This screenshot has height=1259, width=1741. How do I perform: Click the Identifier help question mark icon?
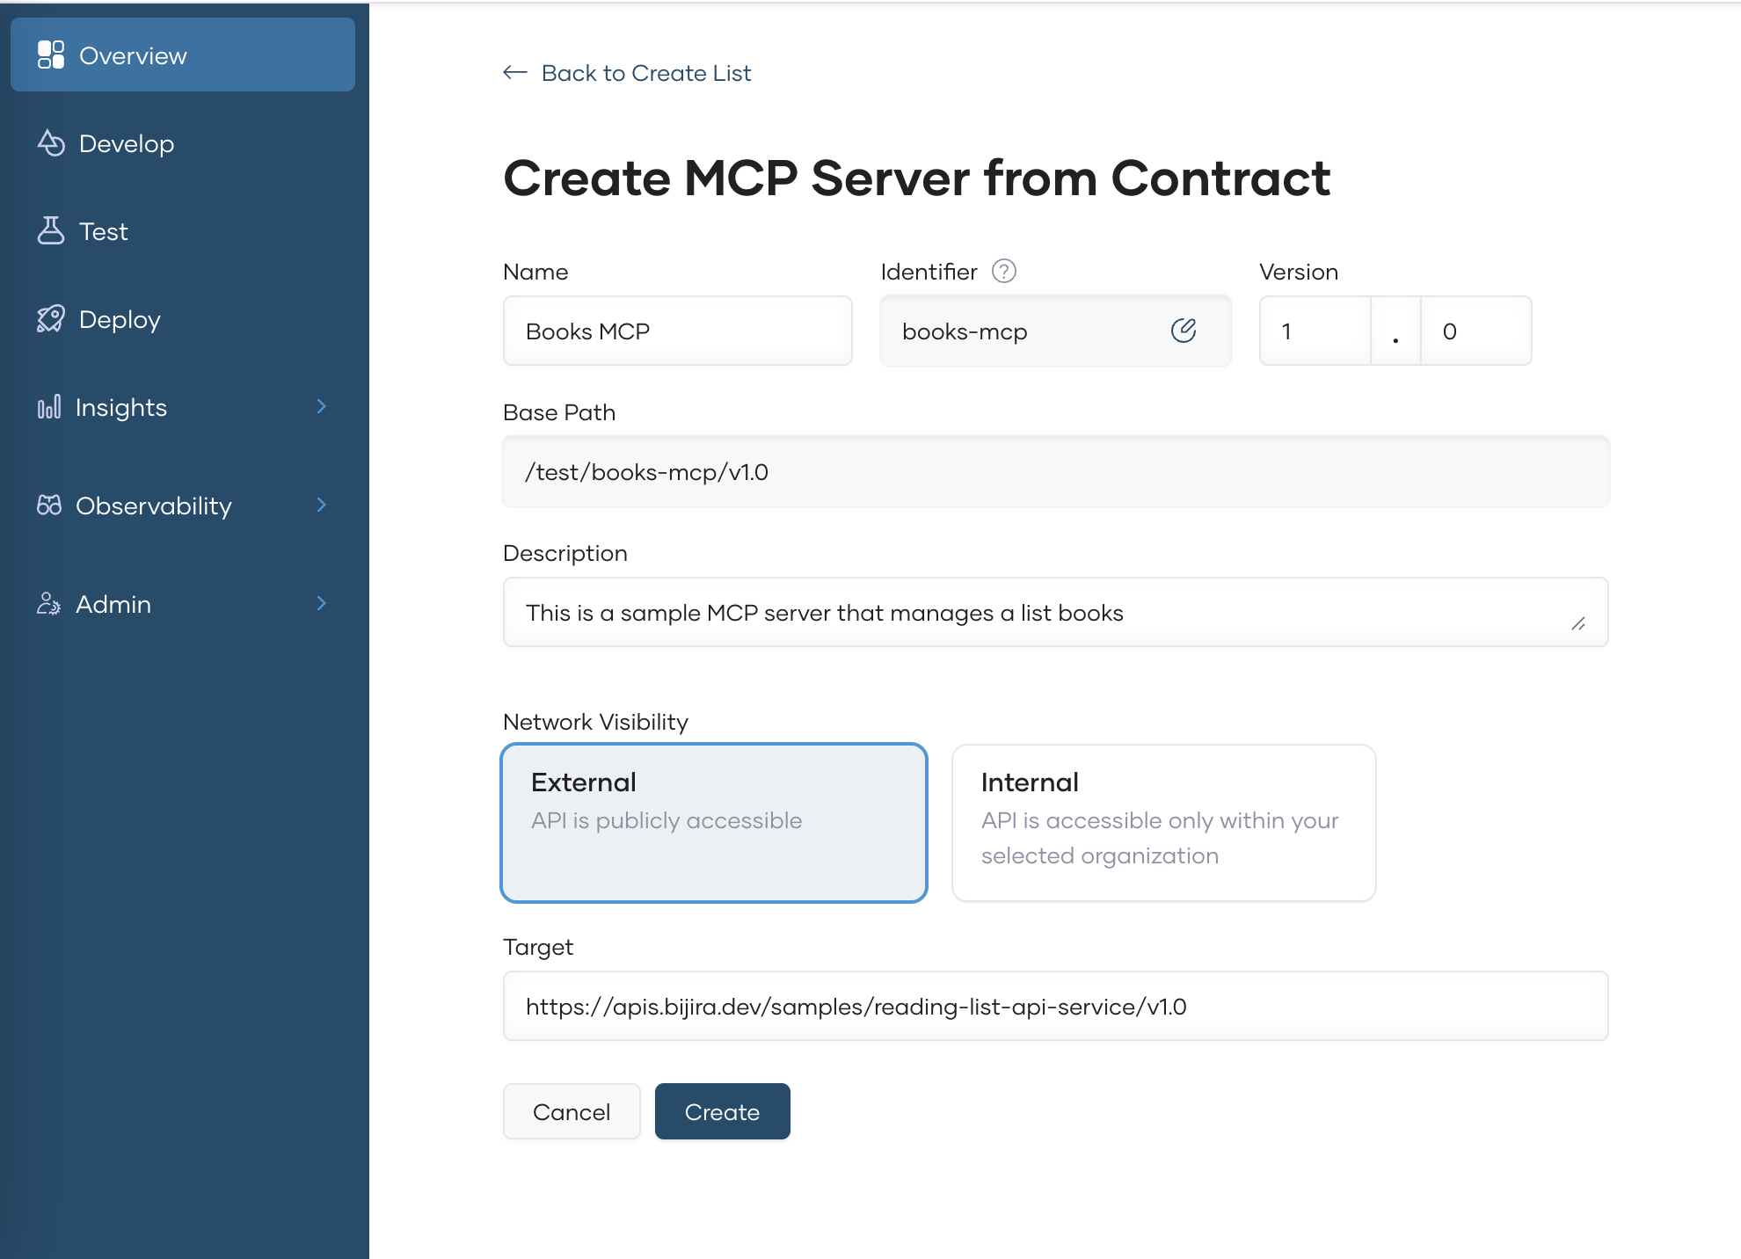click(1004, 271)
